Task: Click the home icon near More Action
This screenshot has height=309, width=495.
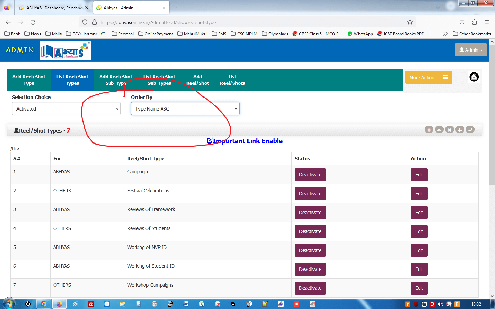Action: [x=474, y=77]
